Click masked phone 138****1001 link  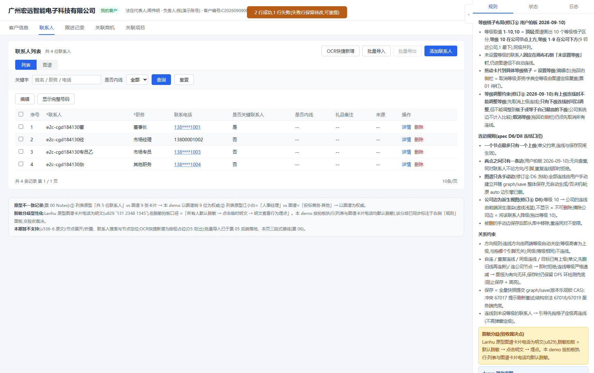pos(187,127)
